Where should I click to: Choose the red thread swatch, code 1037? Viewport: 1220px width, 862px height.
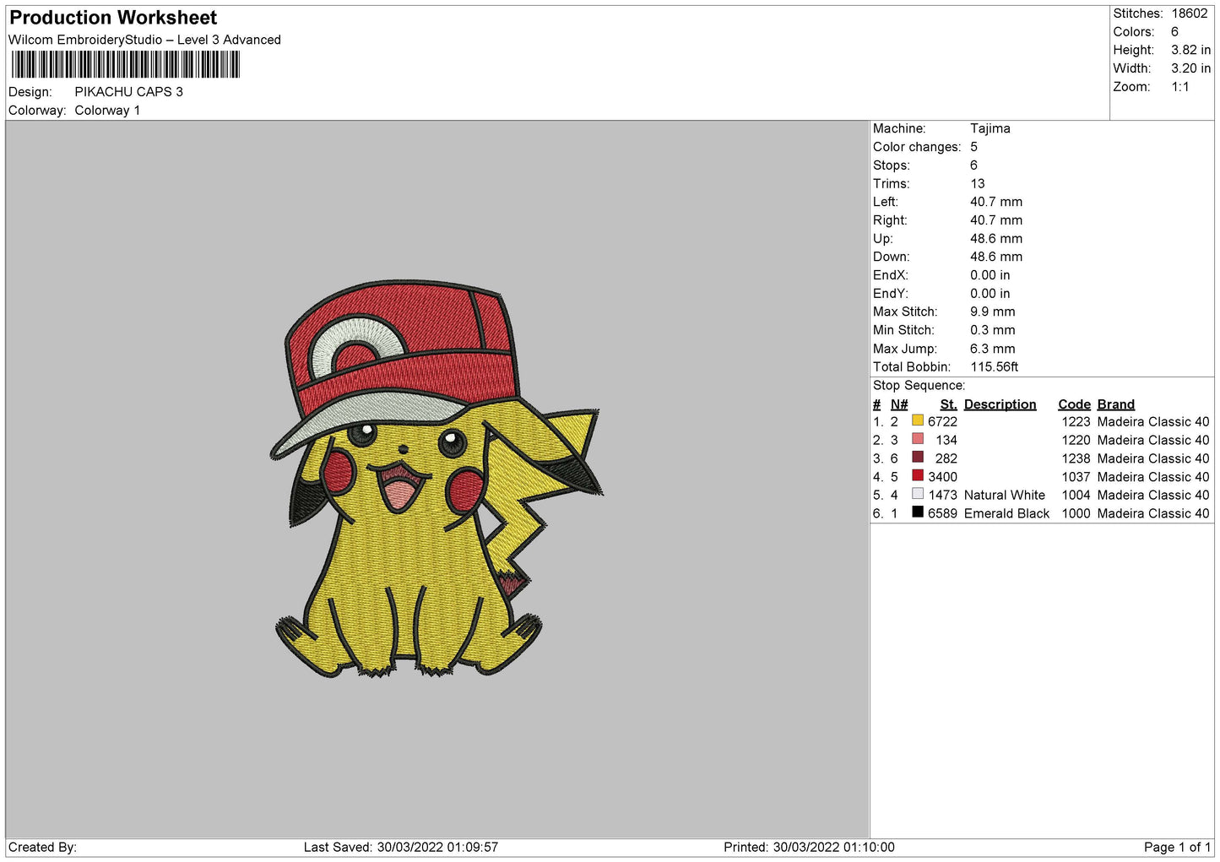[x=917, y=476]
